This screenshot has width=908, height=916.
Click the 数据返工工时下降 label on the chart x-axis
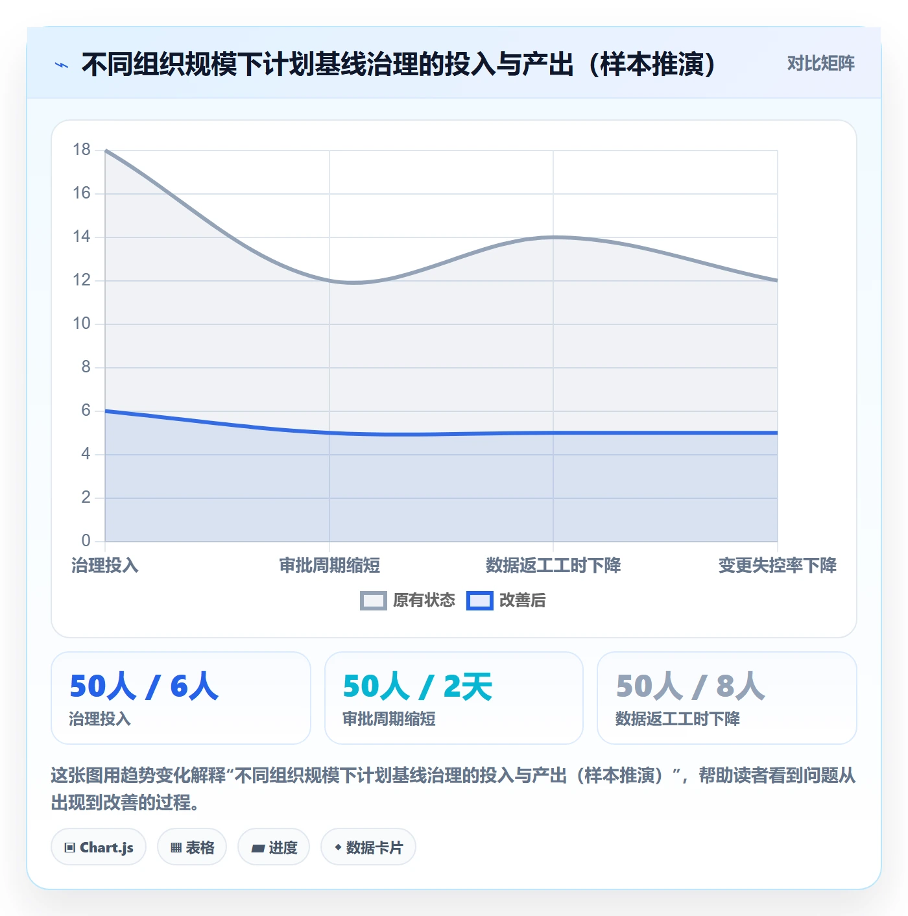tap(553, 565)
